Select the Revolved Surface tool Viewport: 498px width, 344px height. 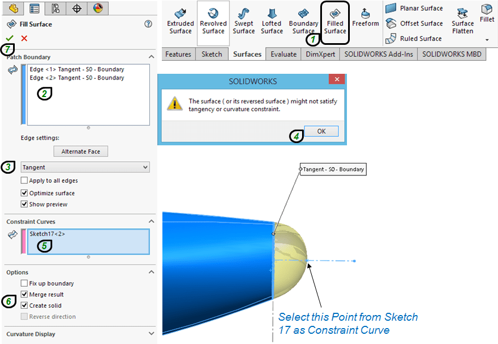[x=213, y=21]
